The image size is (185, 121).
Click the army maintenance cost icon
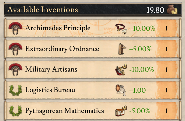click(121, 70)
